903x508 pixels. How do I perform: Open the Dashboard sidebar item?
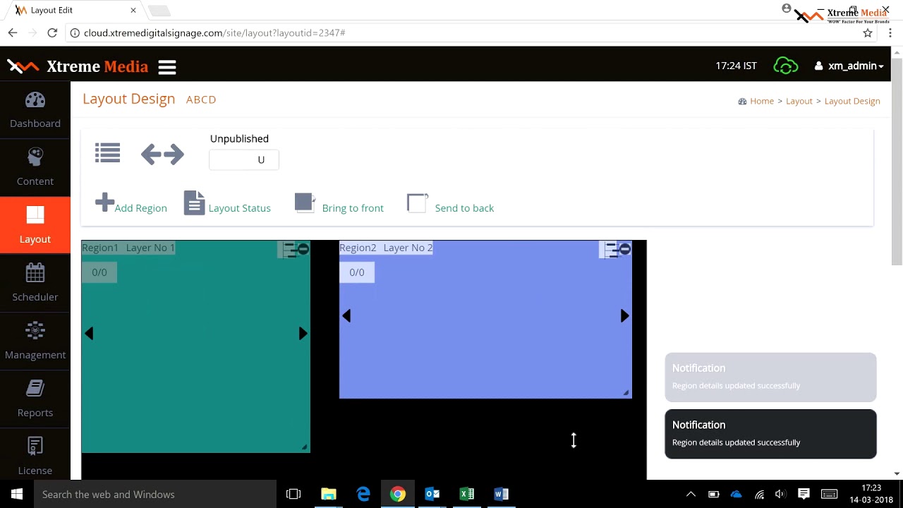coord(35,110)
